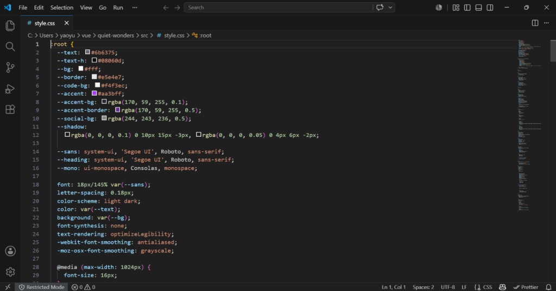Image resolution: width=556 pixels, height=291 pixels.
Task: Click the vertical scrollbar thumb
Action: (553, 50)
